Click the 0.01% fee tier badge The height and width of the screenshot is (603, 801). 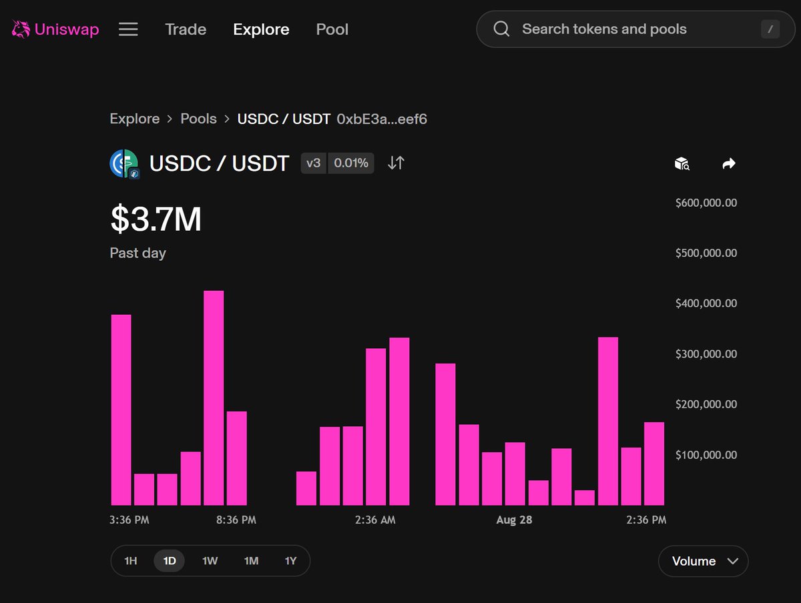(351, 163)
